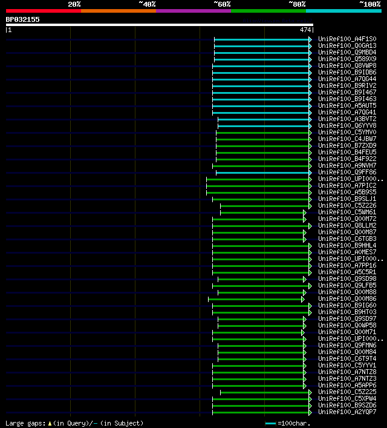Select the UniRef100_C6T9T4 label
The image size is (387, 428).
coord(347,358)
